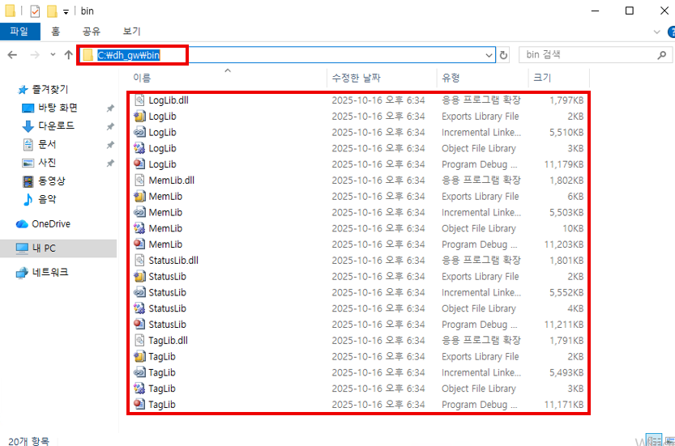Click the help question mark icon
The height and width of the screenshot is (446, 675).
click(671, 32)
